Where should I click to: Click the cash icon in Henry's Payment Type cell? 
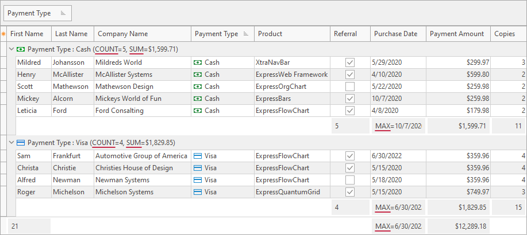click(x=198, y=75)
